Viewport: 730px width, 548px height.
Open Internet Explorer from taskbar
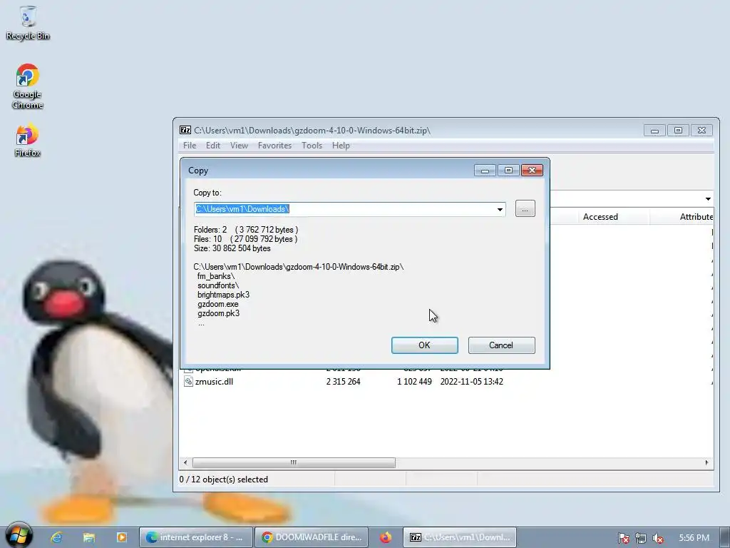click(x=57, y=537)
